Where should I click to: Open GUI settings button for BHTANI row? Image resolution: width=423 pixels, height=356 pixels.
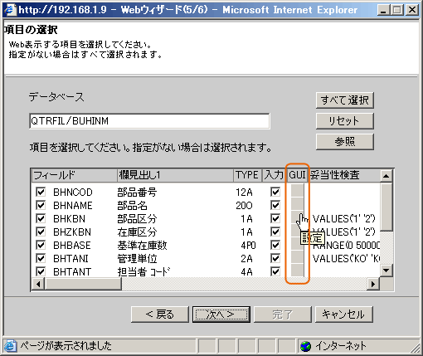coord(298,258)
